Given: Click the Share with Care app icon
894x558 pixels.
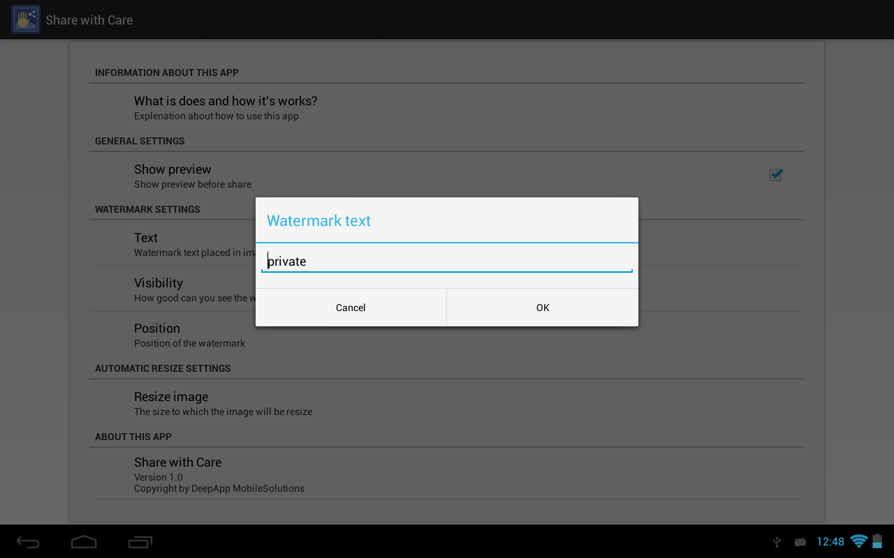Looking at the screenshot, I should pyautogui.click(x=26, y=20).
